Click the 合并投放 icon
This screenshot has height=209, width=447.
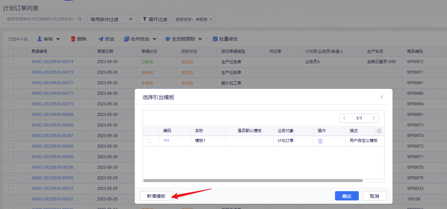tap(127, 39)
